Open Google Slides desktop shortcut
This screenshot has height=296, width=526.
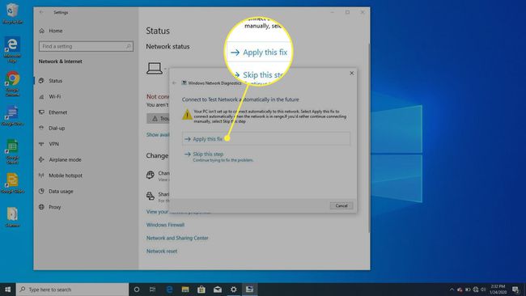[12, 183]
